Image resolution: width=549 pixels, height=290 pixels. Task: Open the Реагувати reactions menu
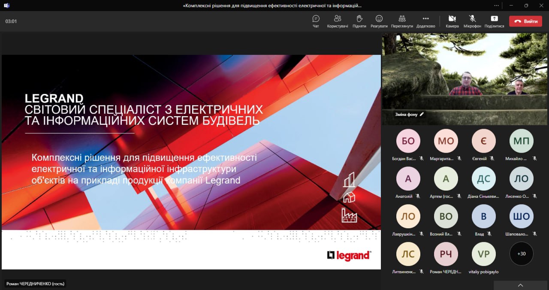click(379, 21)
